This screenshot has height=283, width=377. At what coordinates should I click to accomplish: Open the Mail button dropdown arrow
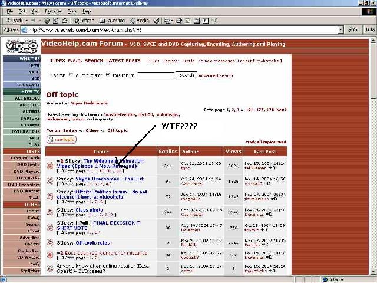click(x=172, y=21)
